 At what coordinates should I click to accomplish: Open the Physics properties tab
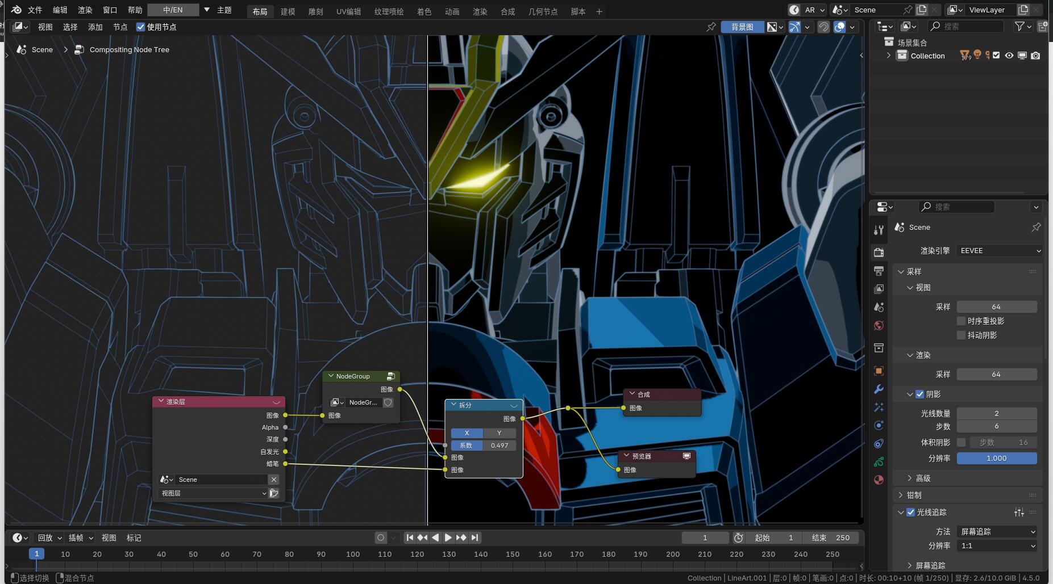(879, 425)
